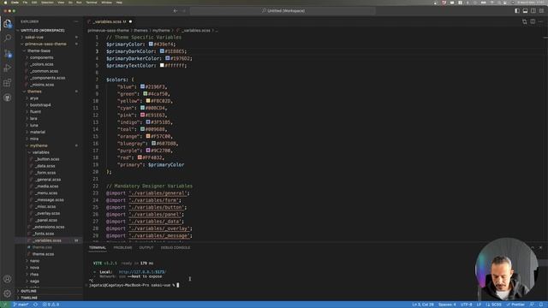The image size is (548, 308).
Task: Expand the sakai-vue folder
Action: pos(34,37)
